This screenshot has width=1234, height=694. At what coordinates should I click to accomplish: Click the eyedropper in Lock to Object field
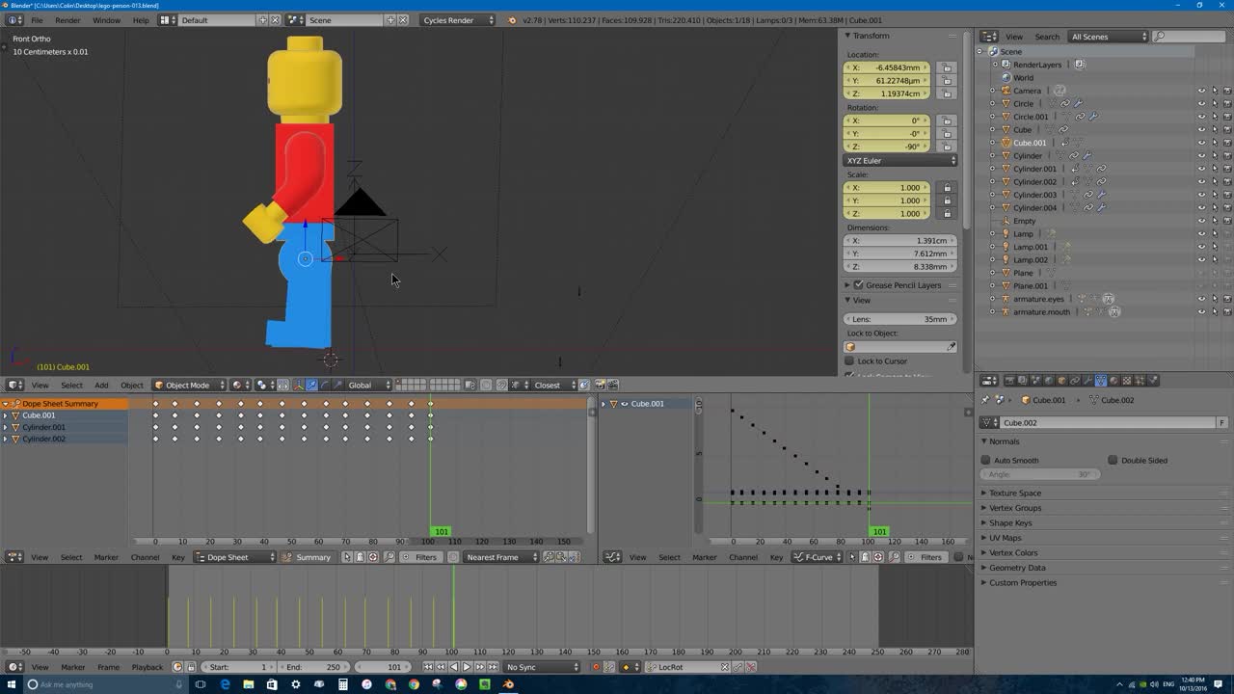(952, 347)
